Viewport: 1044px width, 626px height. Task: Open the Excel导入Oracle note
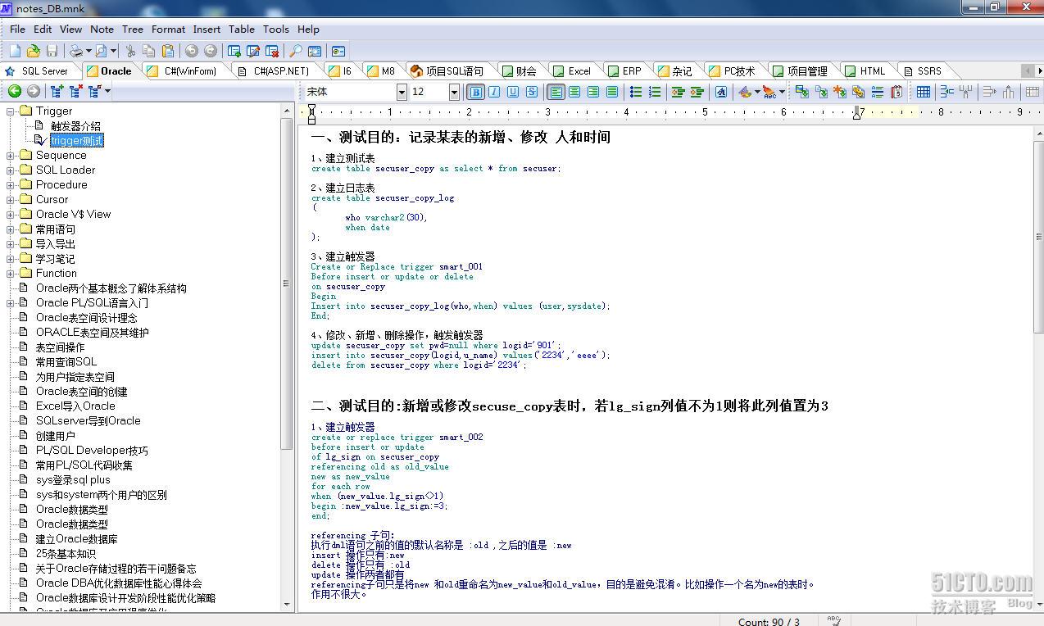[x=75, y=406]
